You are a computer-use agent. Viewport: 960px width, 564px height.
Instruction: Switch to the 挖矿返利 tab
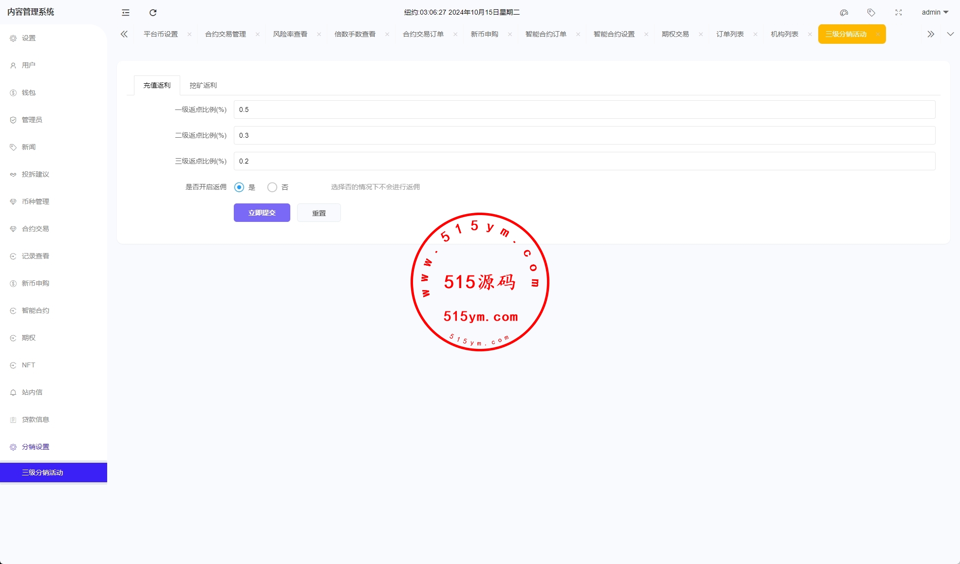pyautogui.click(x=203, y=86)
